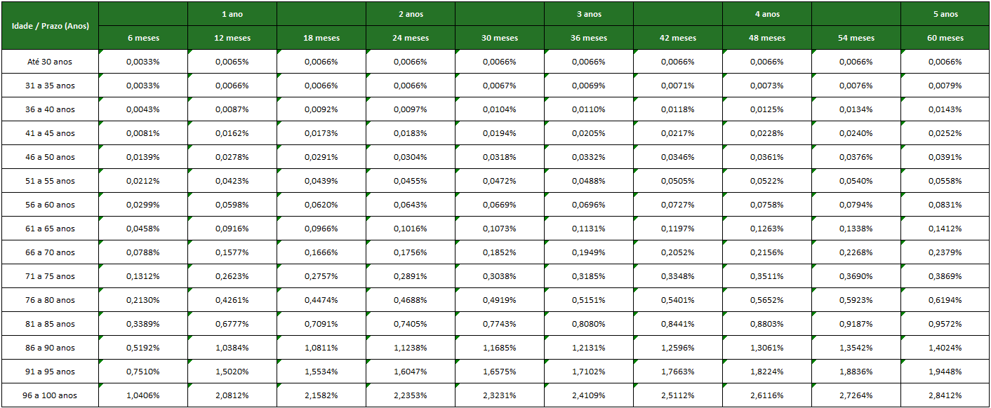This screenshot has height=408, width=991.
Task: Click the 2,8412% cell
Action: [x=945, y=395]
